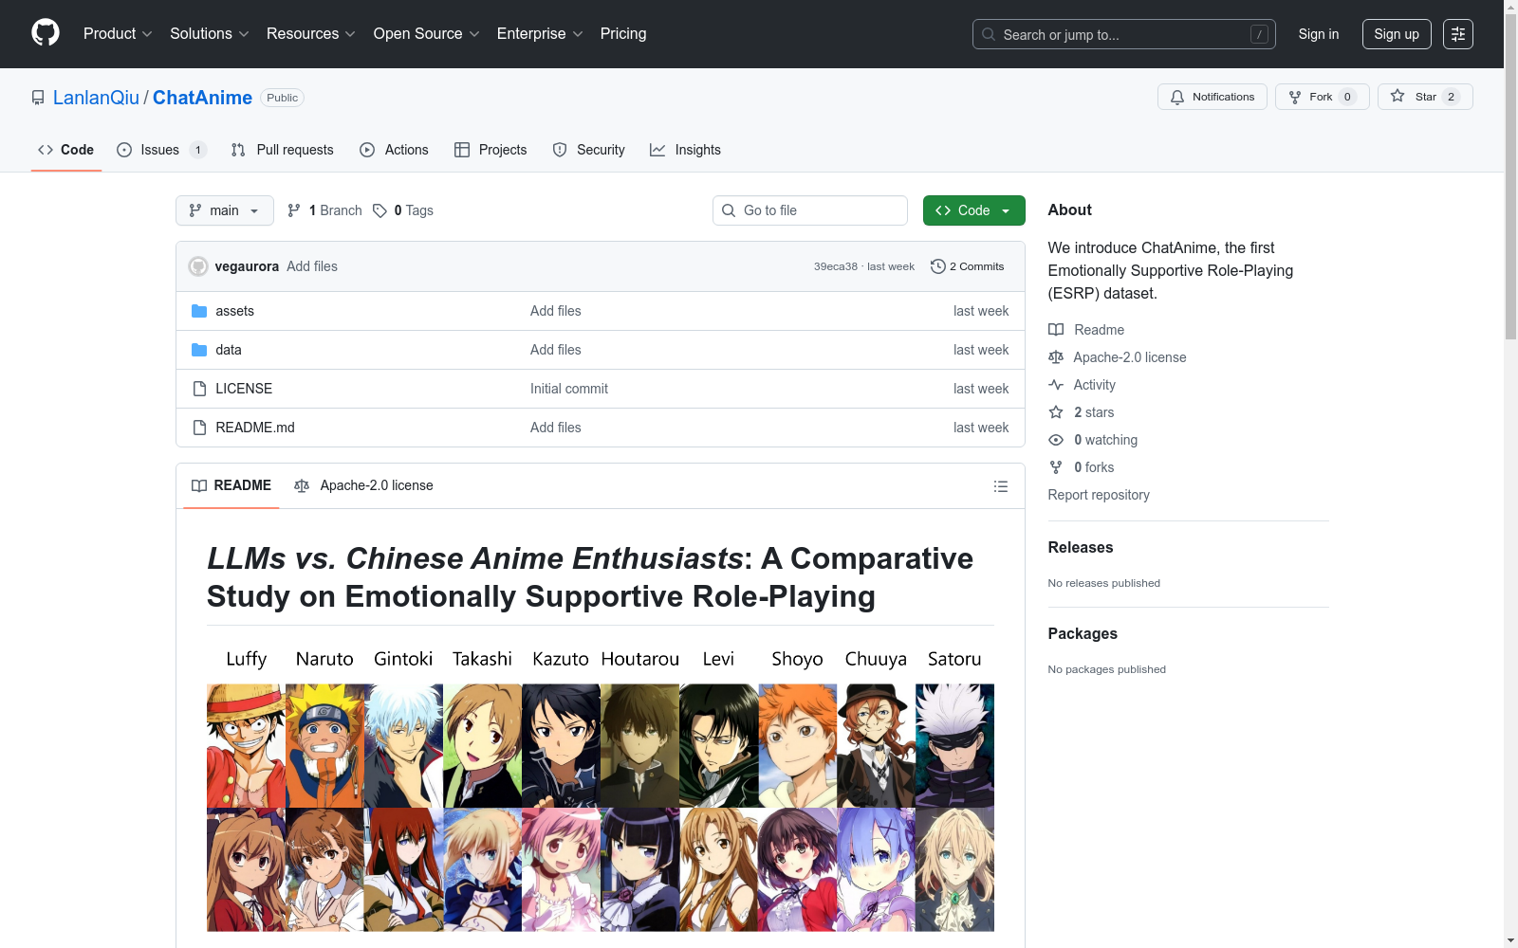Screen dimensions: 1518x948
Task: Open the data folder icon
Action: 199,350
